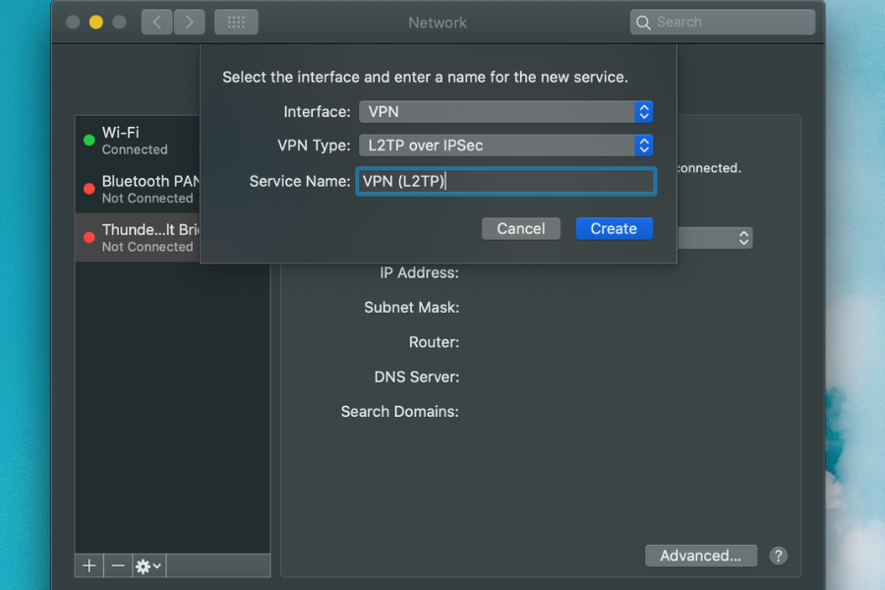Open help with the question mark button
885x590 pixels.
point(778,556)
